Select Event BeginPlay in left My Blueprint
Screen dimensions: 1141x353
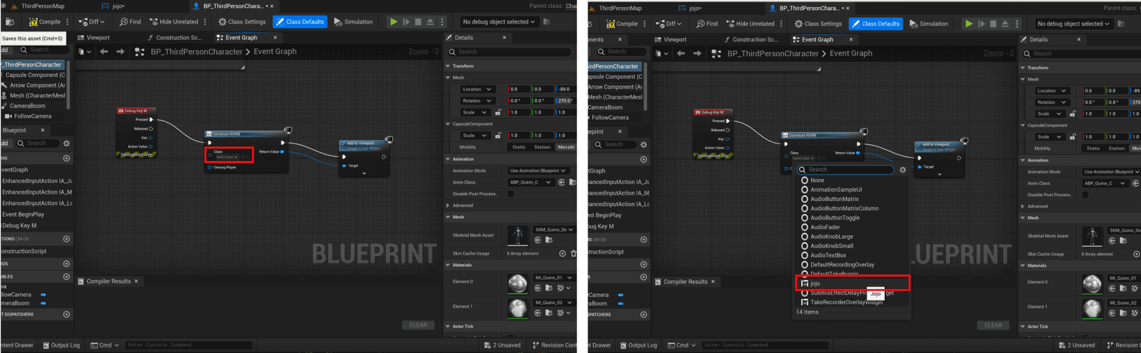click(23, 214)
